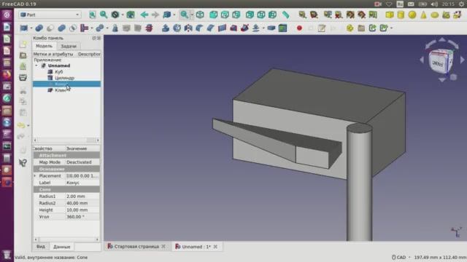Toggle the bounding box icon
Viewport: 467px width, 262px height.
131,15
